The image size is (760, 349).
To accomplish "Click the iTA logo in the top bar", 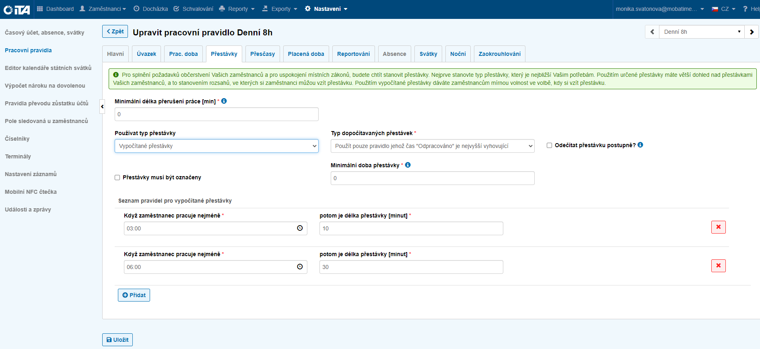I will [x=16, y=9].
